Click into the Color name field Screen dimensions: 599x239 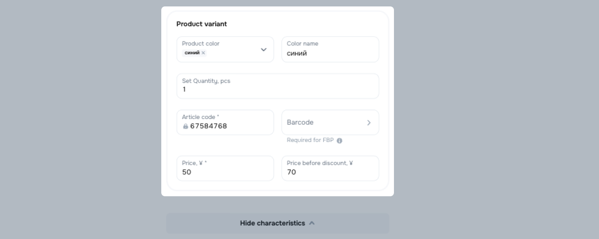tap(330, 53)
